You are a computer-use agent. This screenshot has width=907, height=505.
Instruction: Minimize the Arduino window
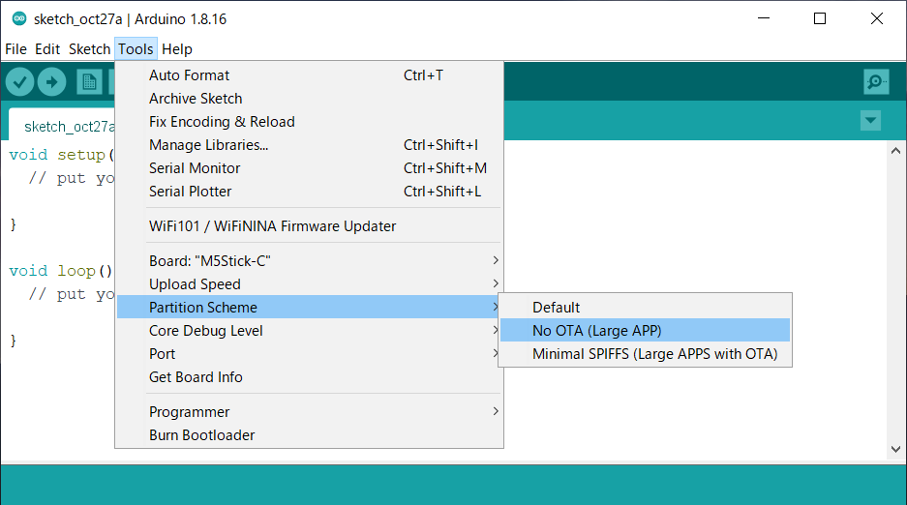coord(764,18)
